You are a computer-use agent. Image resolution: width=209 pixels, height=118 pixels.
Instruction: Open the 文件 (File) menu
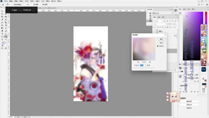(x=6, y=1)
